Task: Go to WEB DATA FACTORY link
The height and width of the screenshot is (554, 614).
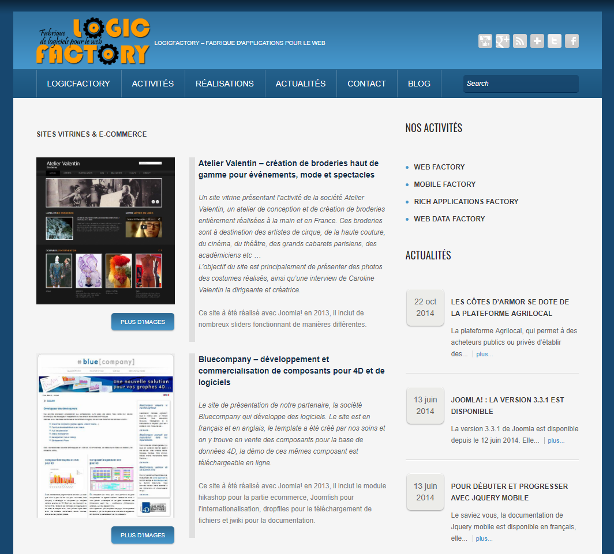Action: tap(450, 218)
